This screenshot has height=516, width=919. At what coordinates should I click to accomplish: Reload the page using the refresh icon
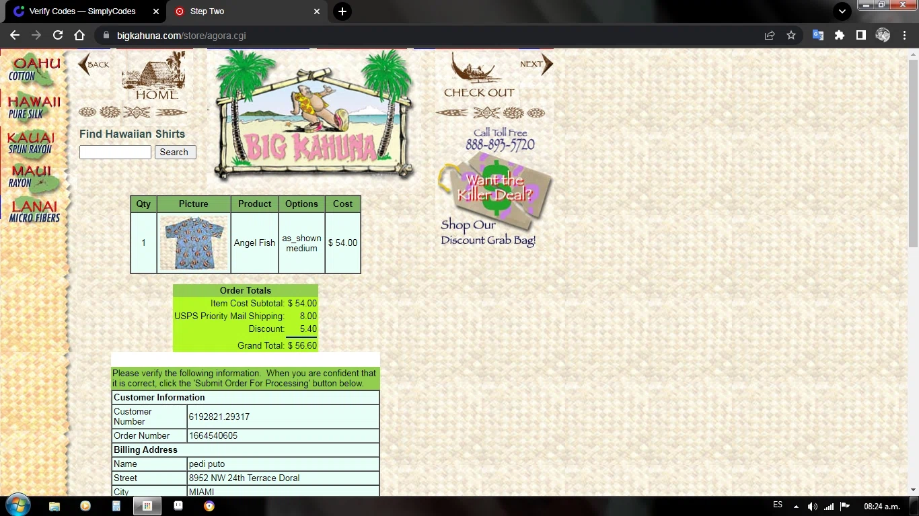point(58,35)
